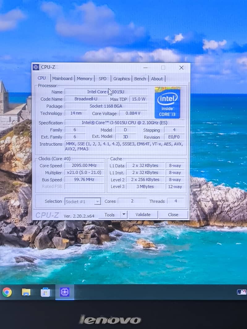Click the MLB icon in the taskbar

[x=241, y=292]
